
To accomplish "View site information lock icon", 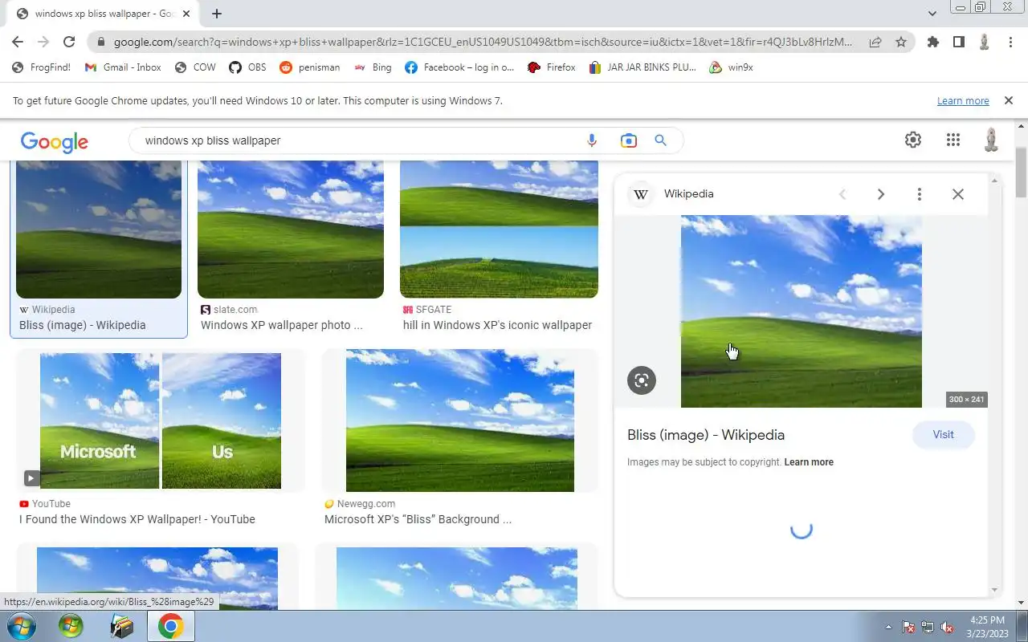I will coord(100,42).
